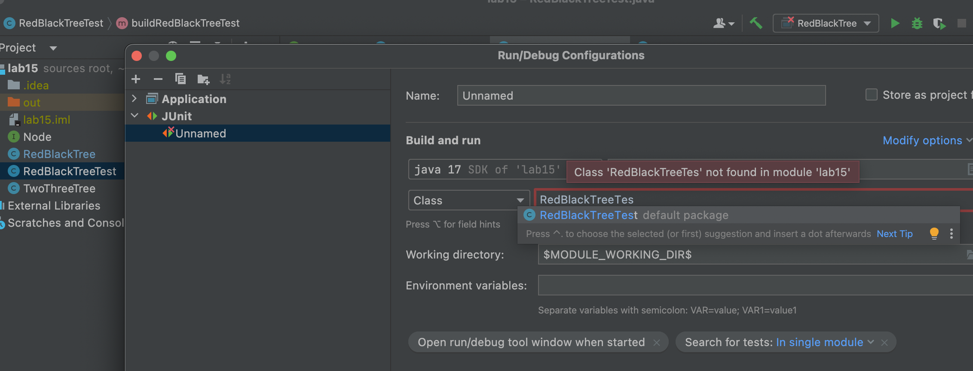This screenshot has width=973, height=371.
Task: Click the Build project hammer icon
Action: click(x=756, y=23)
